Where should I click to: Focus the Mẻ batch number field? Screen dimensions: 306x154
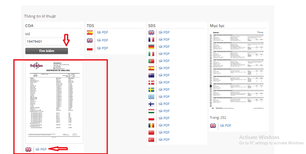coord(47,42)
